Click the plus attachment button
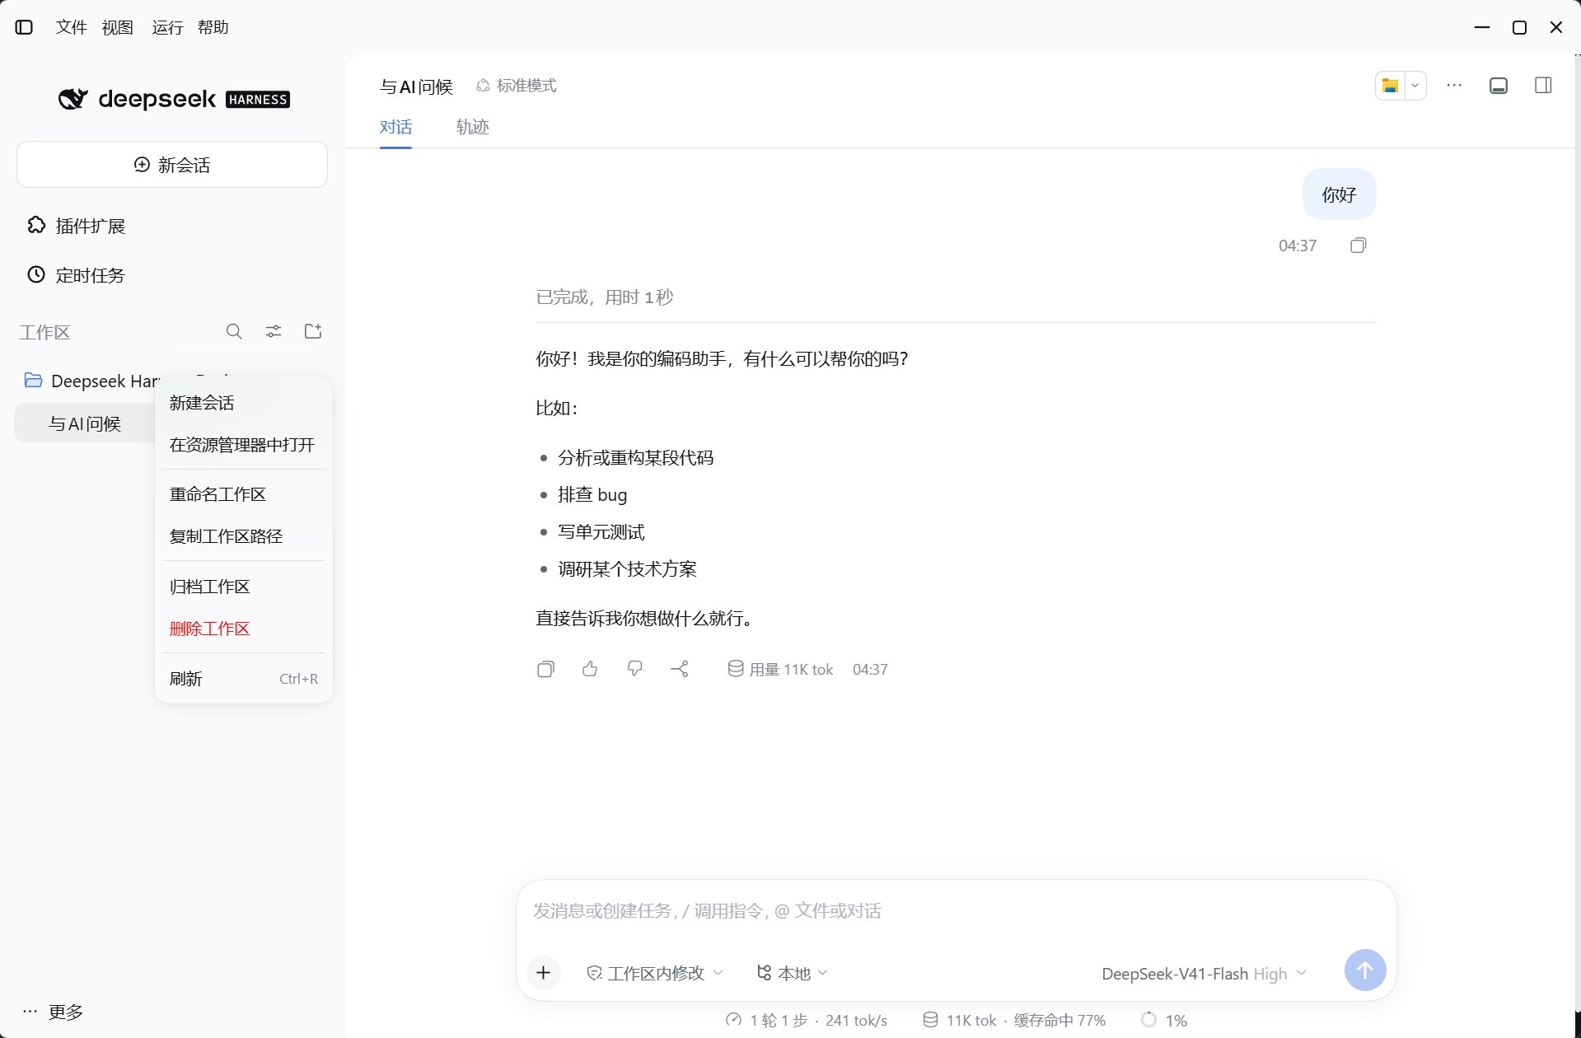Screen dimensions: 1581x1038 [543, 973]
